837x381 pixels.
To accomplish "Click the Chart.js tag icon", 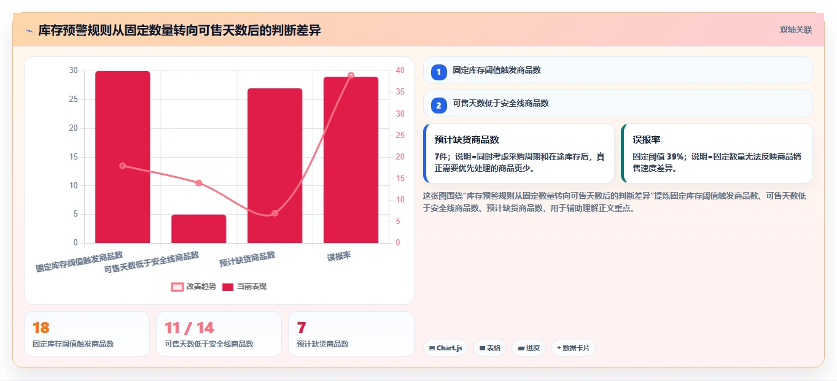I will click(432, 348).
